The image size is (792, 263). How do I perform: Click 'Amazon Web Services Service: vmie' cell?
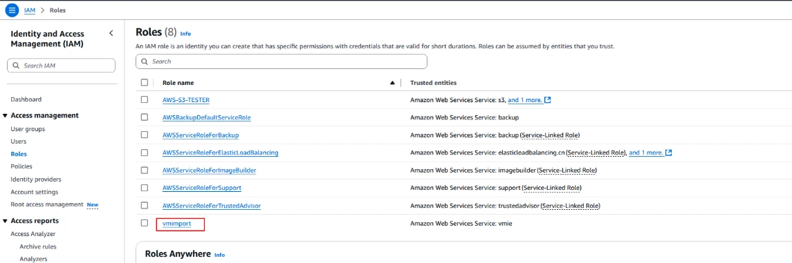pos(461,223)
